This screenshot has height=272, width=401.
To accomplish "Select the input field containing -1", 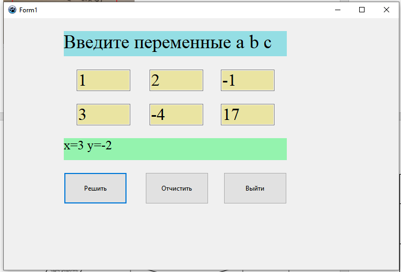I will coord(248,80).
